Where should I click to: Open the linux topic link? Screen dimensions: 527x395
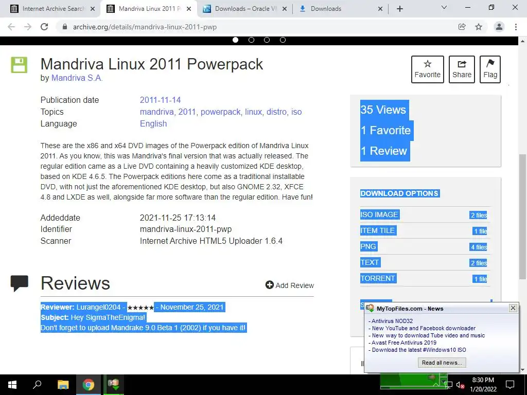pyautogui.click(x=253, y=112)
